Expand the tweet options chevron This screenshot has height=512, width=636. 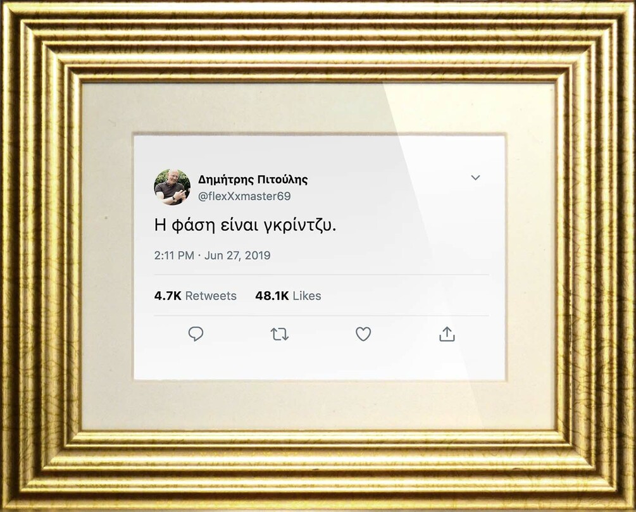[475, 178]
